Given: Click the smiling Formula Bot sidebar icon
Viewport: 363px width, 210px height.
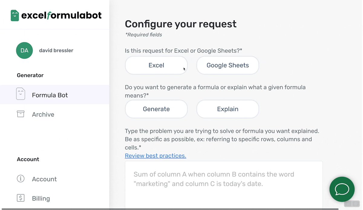Looking at the screenshot, I should click(21, 94).
